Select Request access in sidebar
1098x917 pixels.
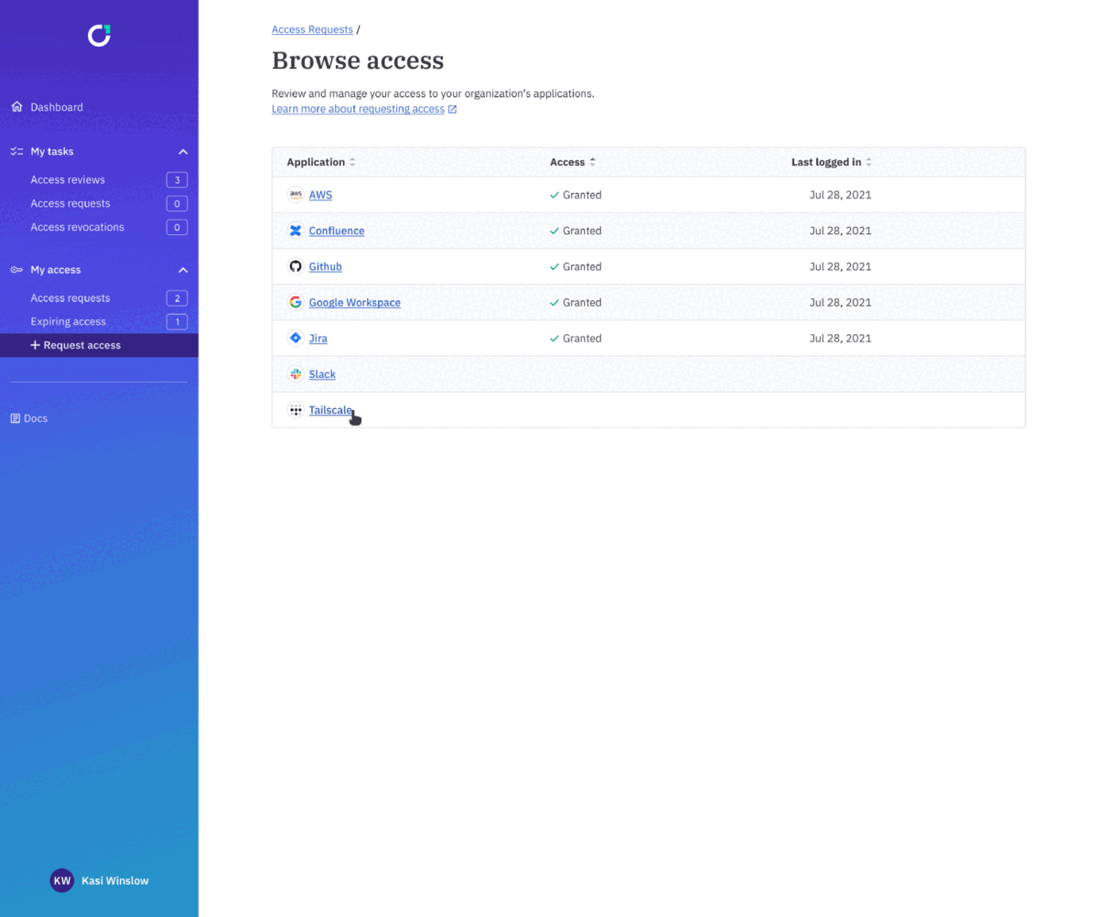tap(81, 345)
